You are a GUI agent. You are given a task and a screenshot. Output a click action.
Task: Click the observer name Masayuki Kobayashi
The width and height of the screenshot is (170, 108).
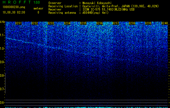pos(97,3)
